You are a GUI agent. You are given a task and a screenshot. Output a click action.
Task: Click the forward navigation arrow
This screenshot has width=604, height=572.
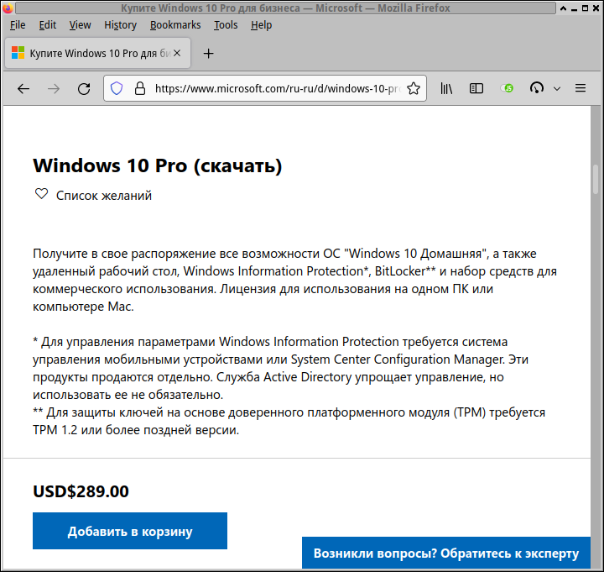click(x=54, y=89)
